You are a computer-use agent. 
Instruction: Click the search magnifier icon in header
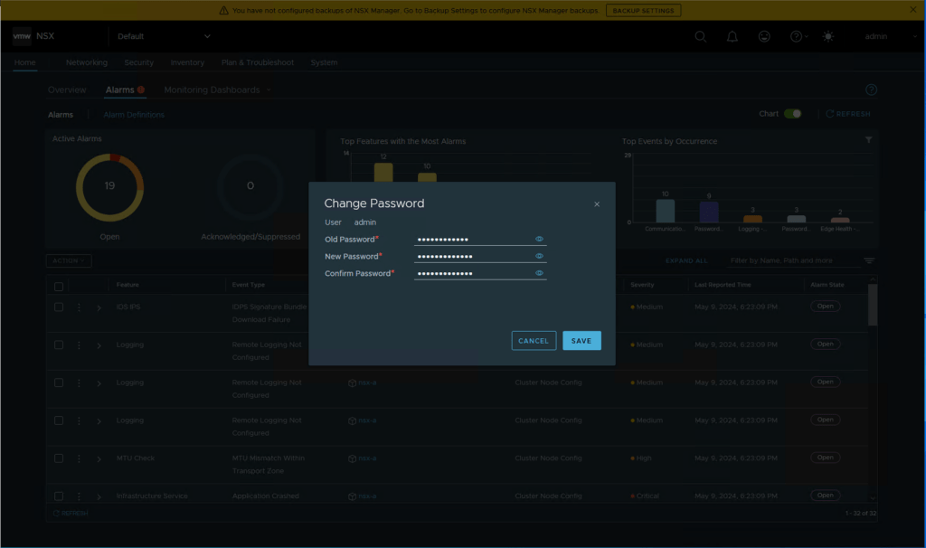tap(701, 37)
